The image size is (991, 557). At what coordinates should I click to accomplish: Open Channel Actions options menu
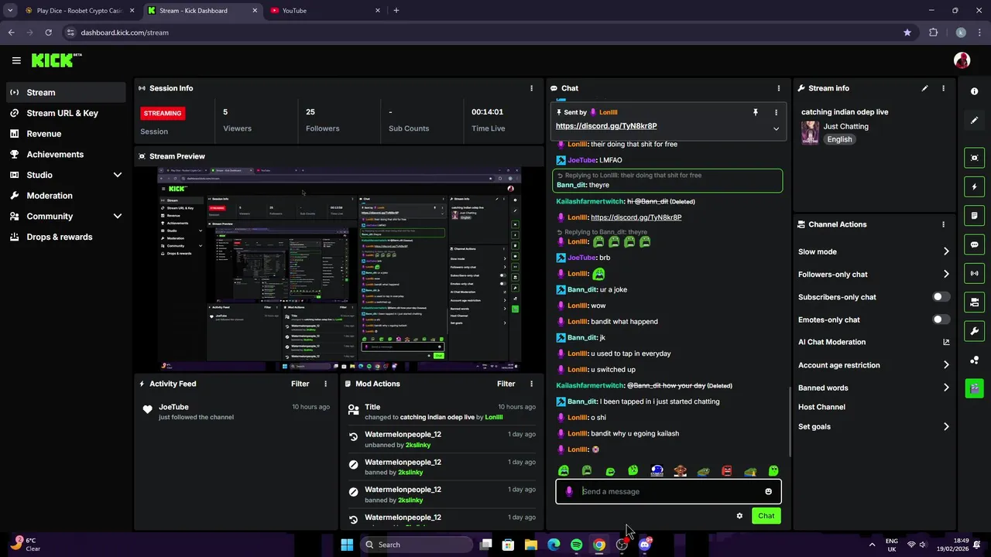point(943,224)
